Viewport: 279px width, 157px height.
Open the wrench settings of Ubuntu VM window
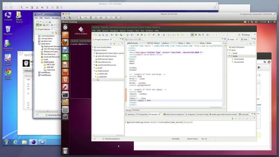pyautogui.click(x=80, y=17)
